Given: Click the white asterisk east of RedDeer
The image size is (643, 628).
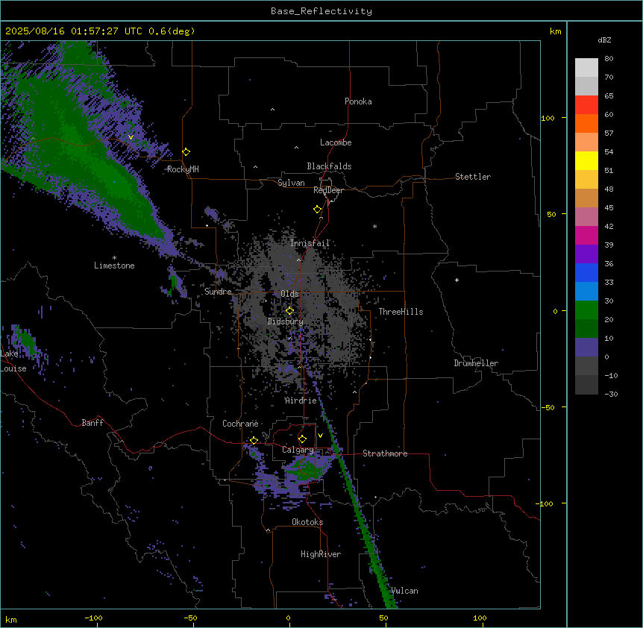Looking at the screenshot, I should click(x=374, y=226).
